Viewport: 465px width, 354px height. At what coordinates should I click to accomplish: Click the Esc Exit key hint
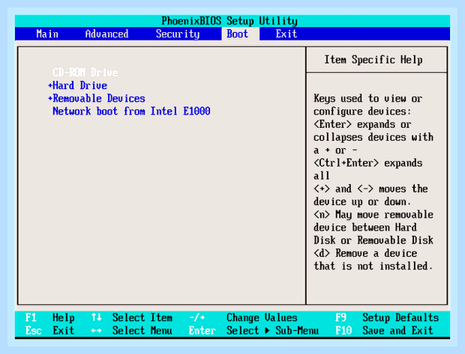coord(49,330)
